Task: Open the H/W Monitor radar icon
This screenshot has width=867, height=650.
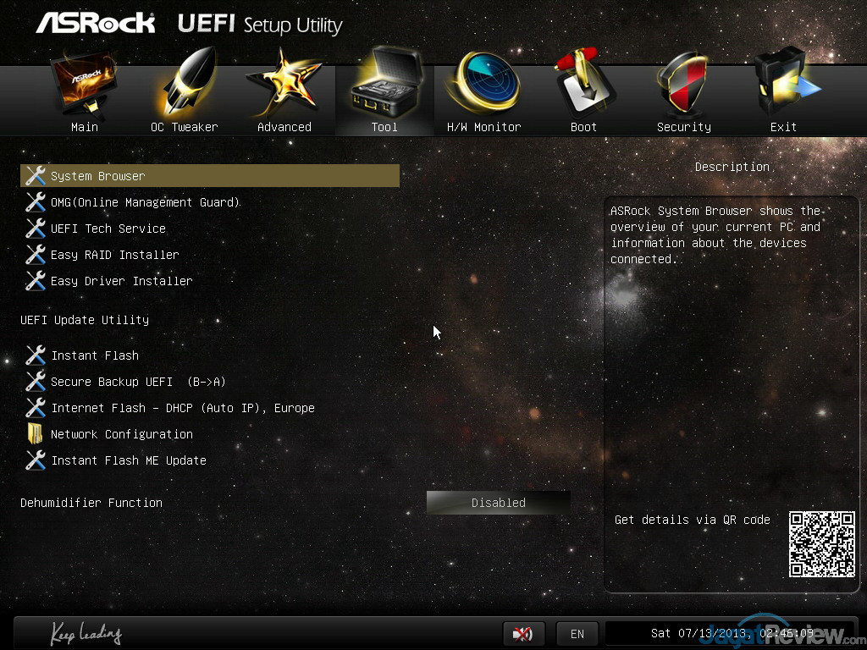Action: [x=484, y=83]
